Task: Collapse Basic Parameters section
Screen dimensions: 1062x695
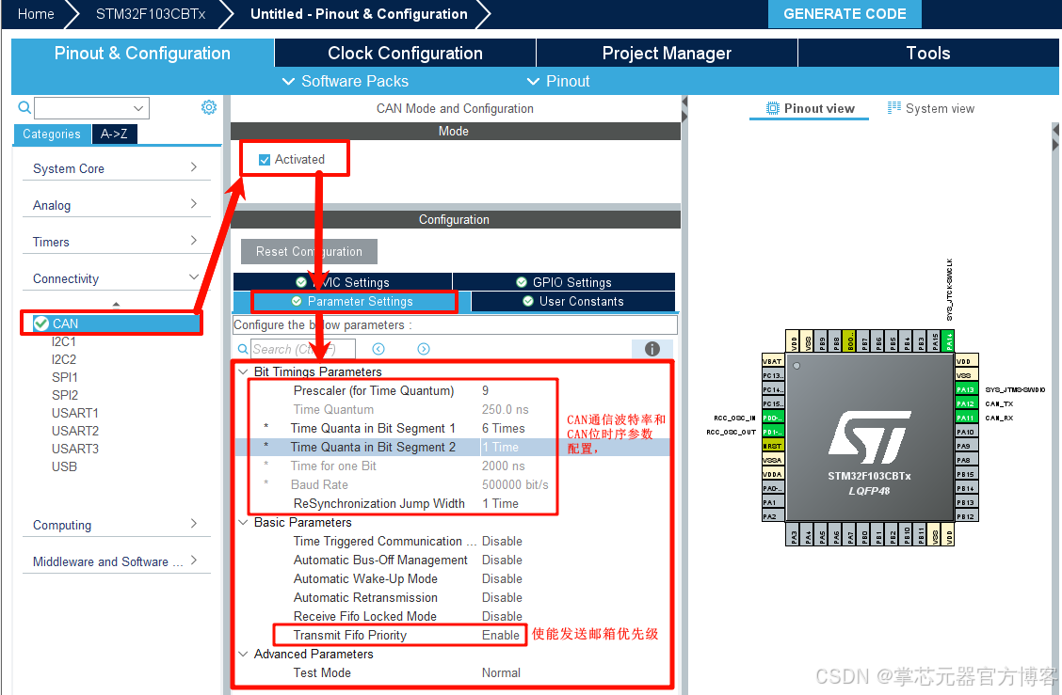Action: tap(243, 523)
